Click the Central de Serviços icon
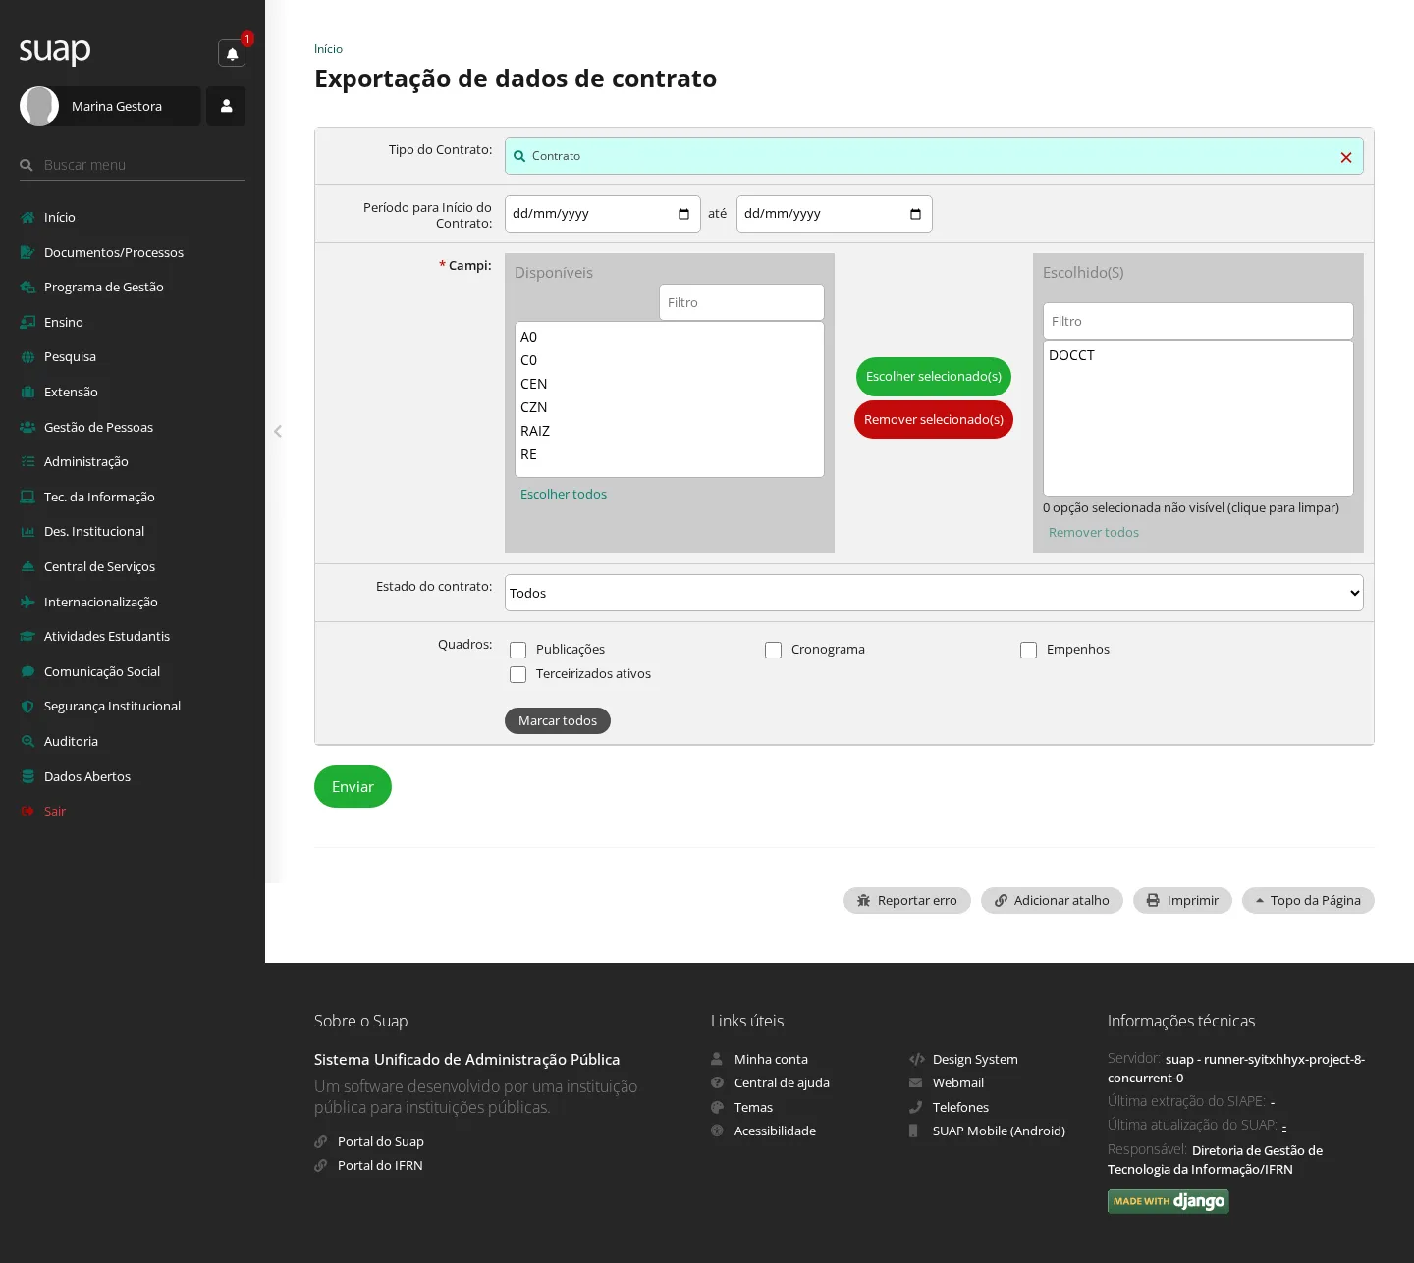This screenshot has width=1414, height=1263. coord(27,566)
